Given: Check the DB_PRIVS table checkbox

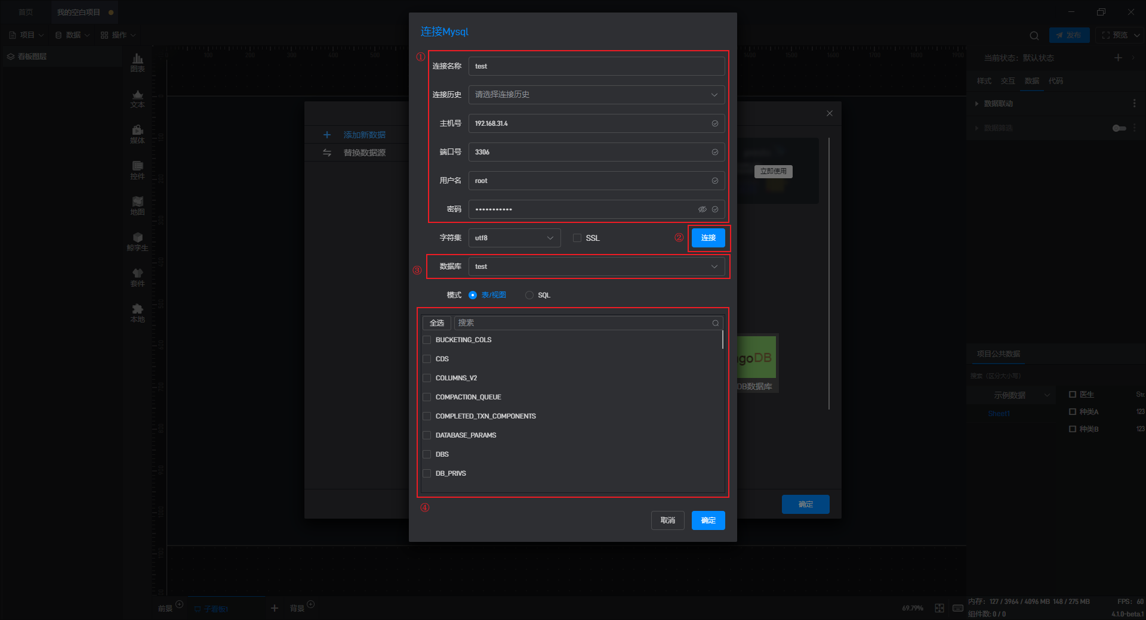Looking at the screenshot, I should [427, 473].
